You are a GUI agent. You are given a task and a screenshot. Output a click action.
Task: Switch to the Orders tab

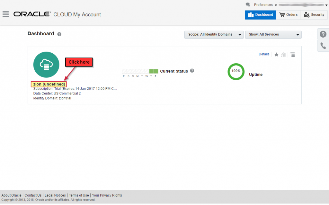[x=288, y=14]
